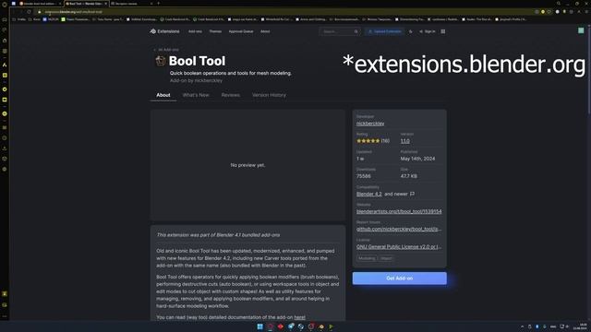Click the Sign in link

coord(428,31)
